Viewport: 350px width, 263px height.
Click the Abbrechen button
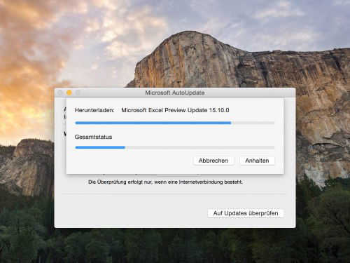click(x=213, y=161)
